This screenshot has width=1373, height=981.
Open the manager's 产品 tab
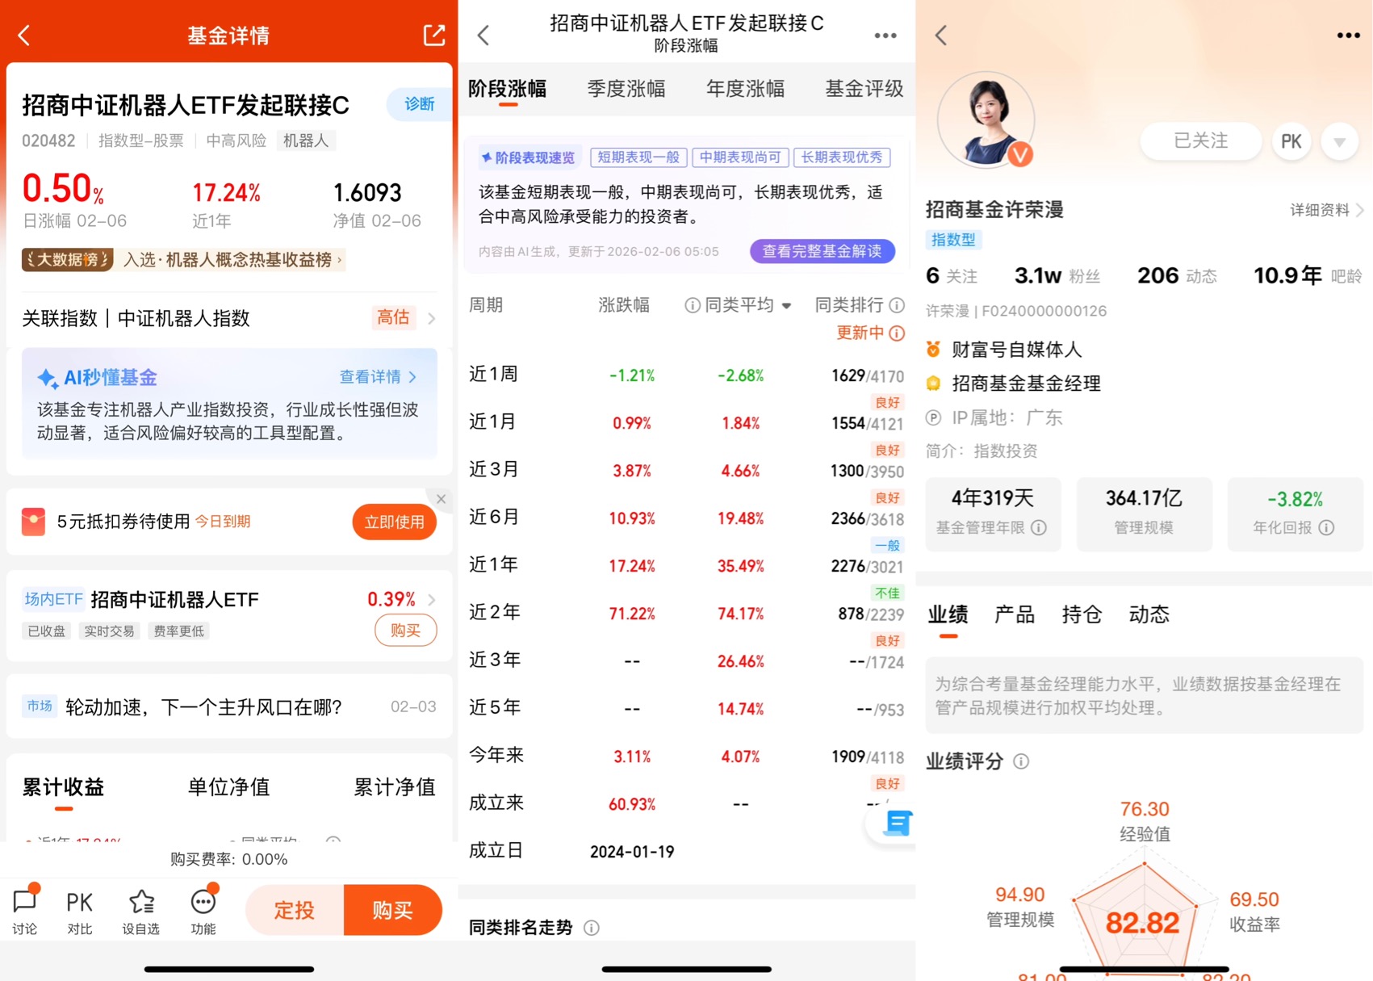pyautogui.click(x=1015, y=615)
